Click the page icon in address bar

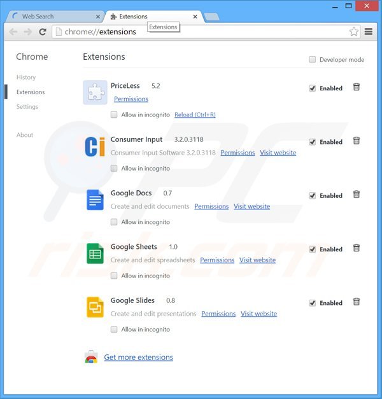[59, 32]
